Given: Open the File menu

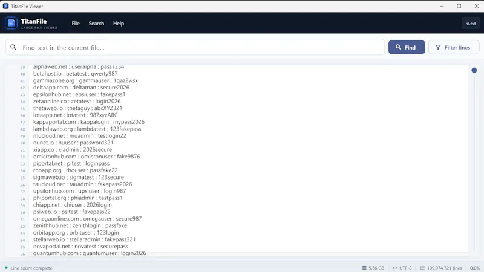Looking at the screenshot, I should tap(76, 24).
